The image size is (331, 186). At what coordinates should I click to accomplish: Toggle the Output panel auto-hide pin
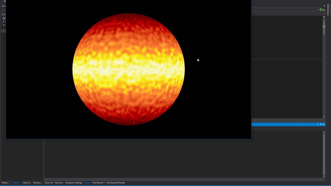coord(321,125)
